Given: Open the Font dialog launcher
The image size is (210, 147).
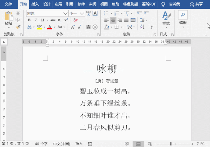Looking at the screenshot, I should 98,35.
